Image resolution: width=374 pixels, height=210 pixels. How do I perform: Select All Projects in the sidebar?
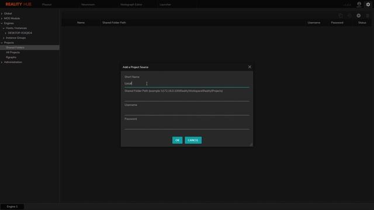click(13, 52)
